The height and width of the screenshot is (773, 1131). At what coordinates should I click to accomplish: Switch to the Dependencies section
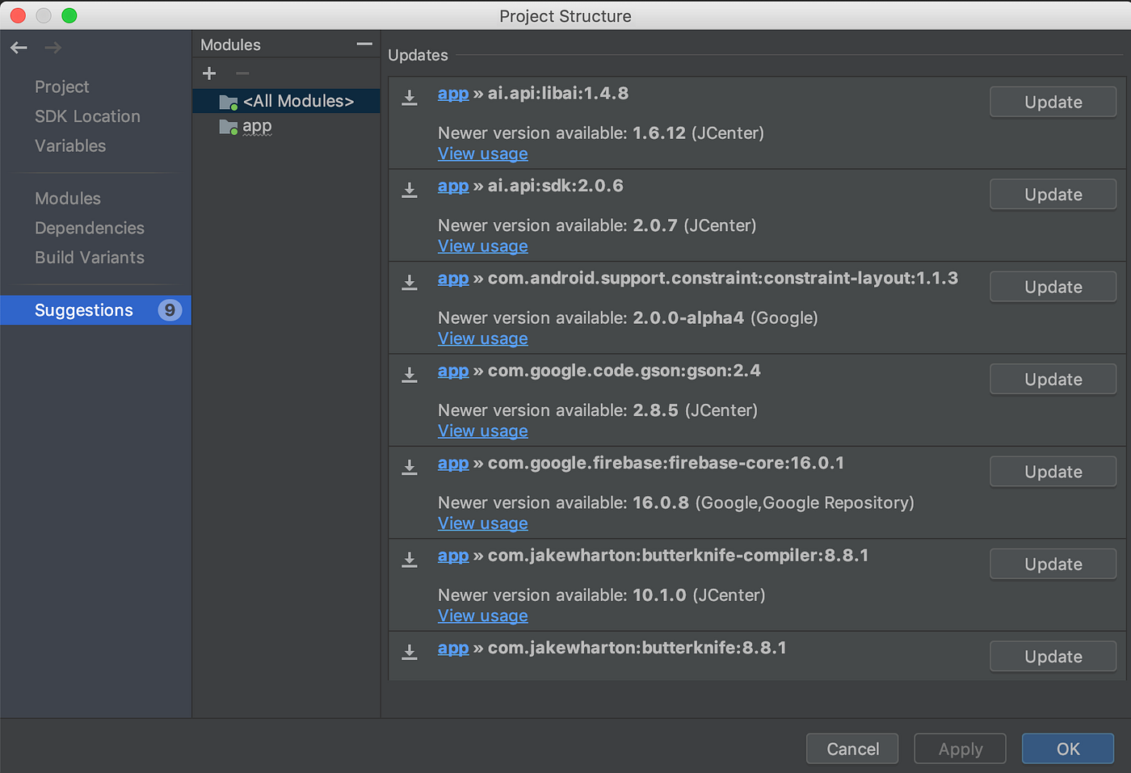89,228
